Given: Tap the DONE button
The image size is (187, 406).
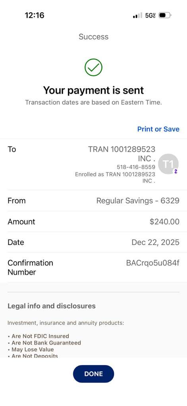Looking at the screenshot, I should point(93,373).
